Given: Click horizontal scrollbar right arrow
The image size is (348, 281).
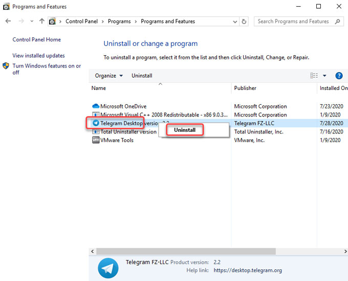Looking at the screenshot, I should point(345,251).
